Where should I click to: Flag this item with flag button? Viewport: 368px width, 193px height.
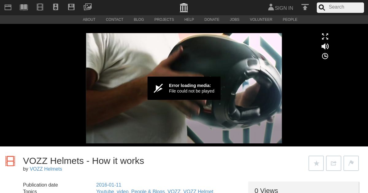click(x=351, y=163)
